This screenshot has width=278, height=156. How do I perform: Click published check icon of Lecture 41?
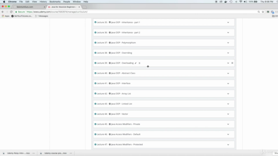(96, 83)
